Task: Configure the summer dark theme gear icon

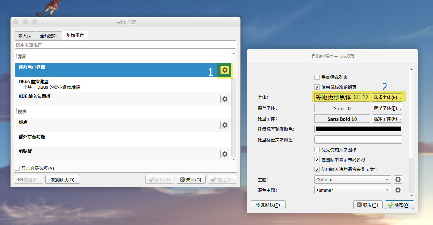Action: pyautogui.click(x=398, y=190)
